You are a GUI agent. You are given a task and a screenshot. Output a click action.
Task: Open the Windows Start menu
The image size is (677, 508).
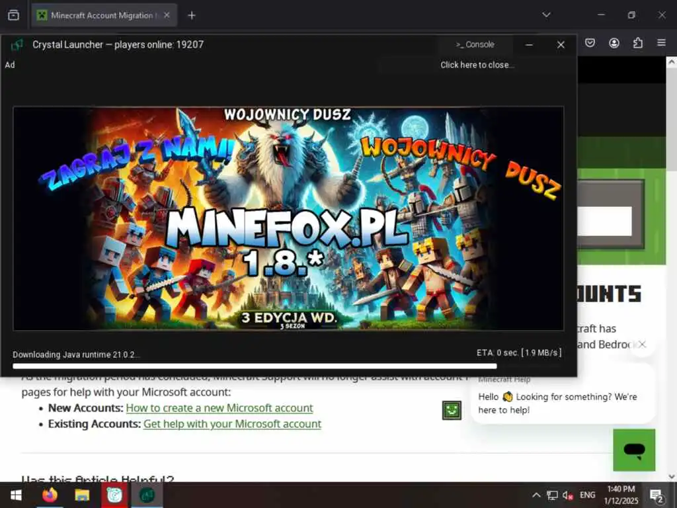[16, 495]
